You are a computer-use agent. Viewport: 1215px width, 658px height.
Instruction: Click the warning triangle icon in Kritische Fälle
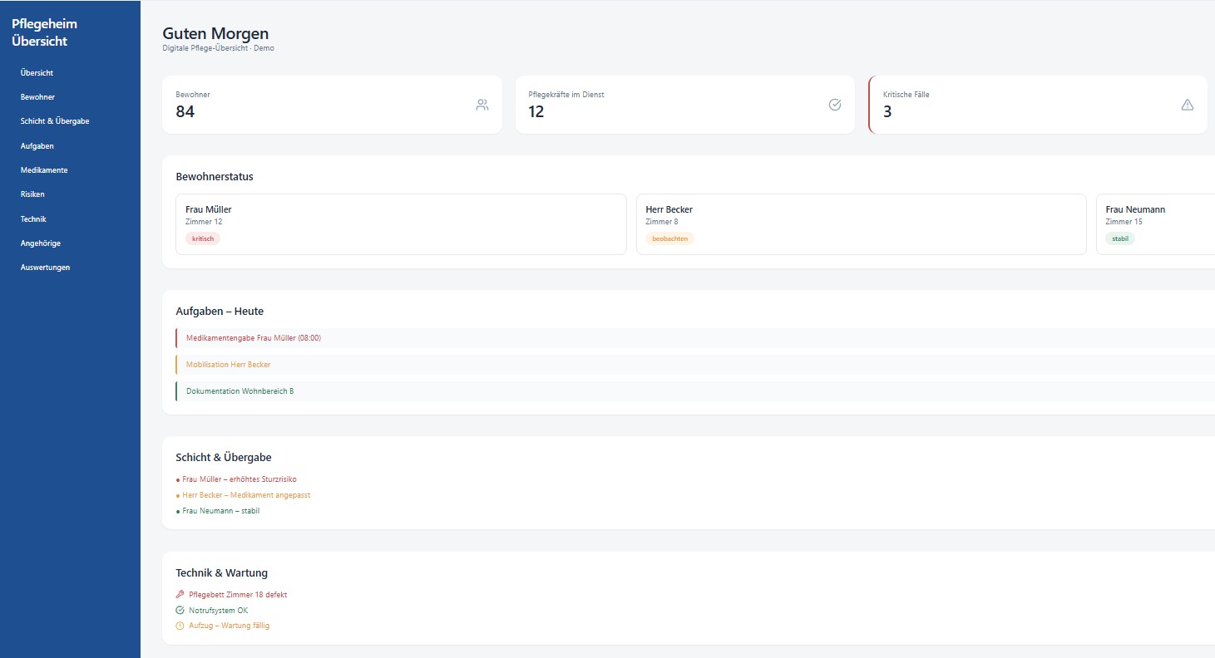point(1187,105)
